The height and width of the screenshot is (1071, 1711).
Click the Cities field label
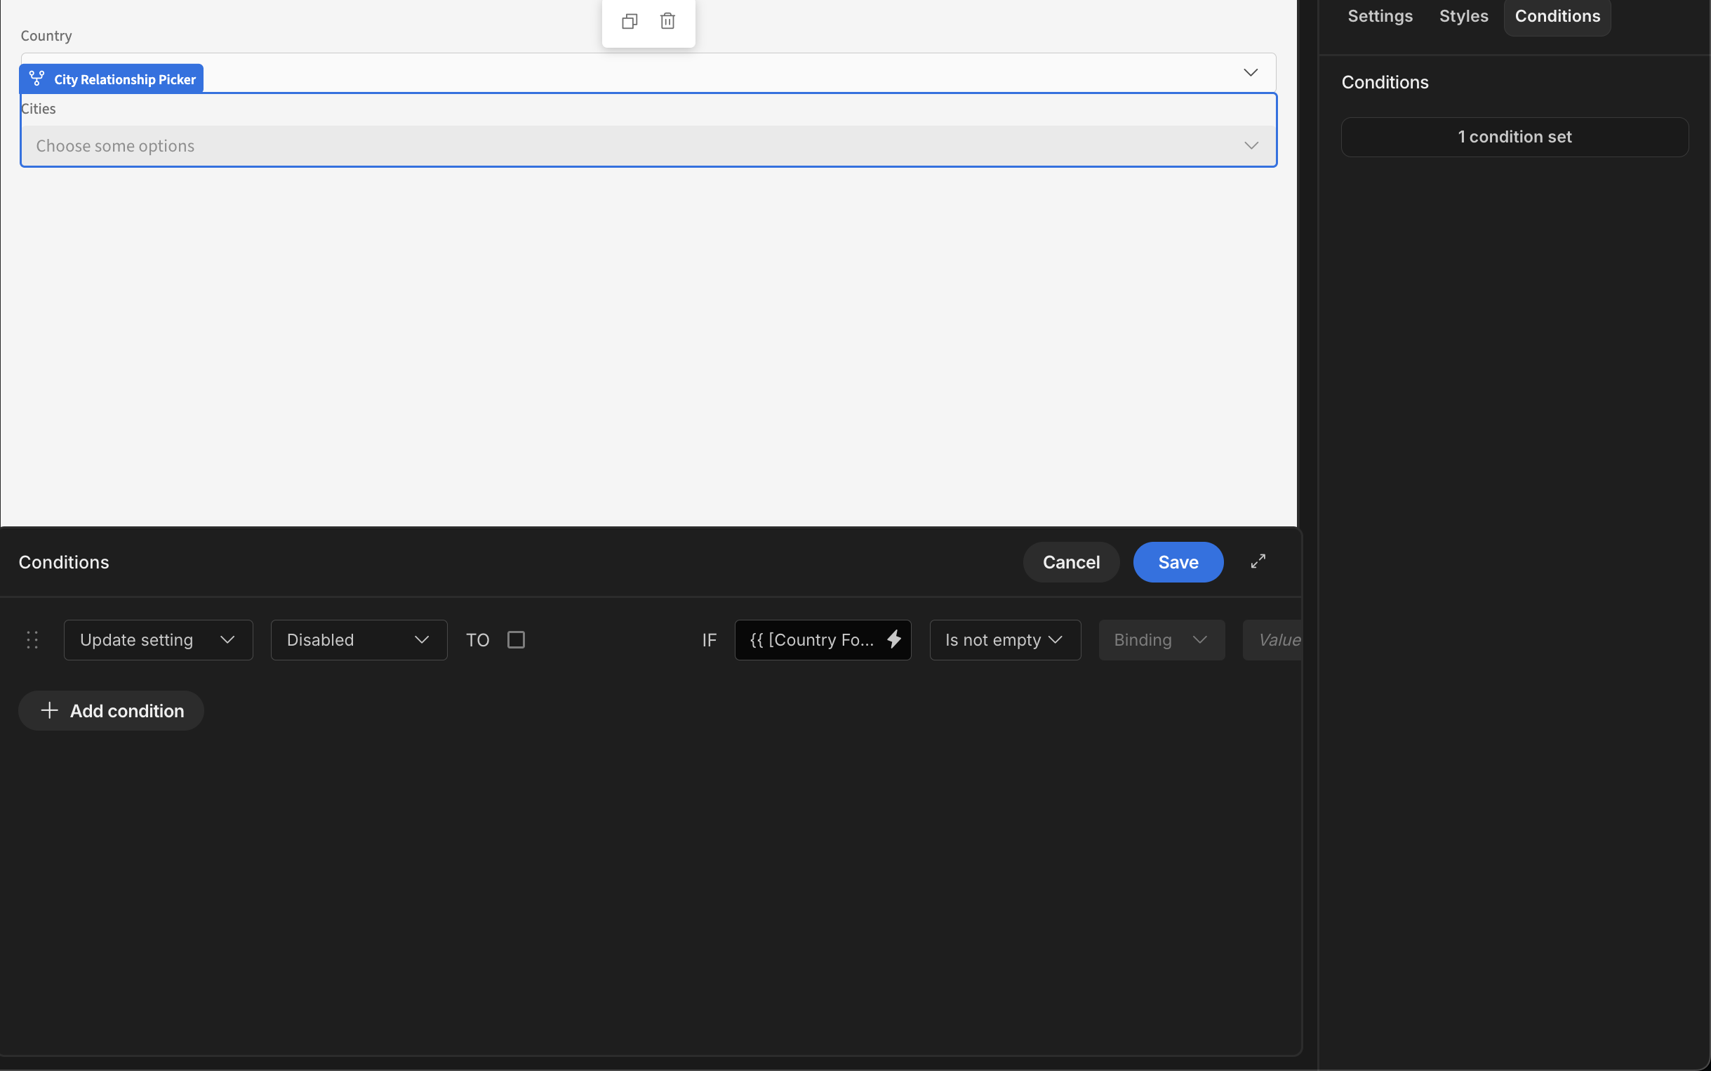[x=38, y=108]
